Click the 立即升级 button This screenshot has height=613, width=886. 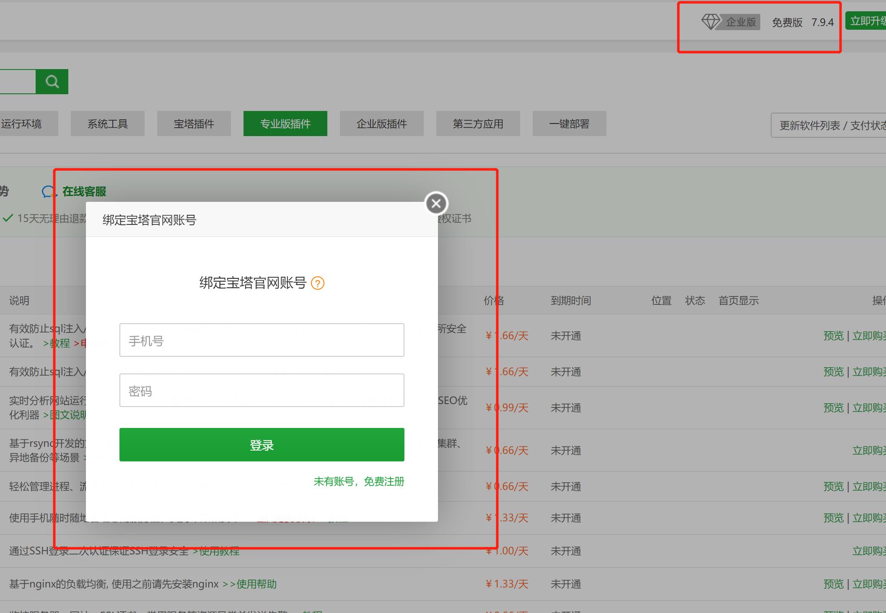(x=866, y=21)
